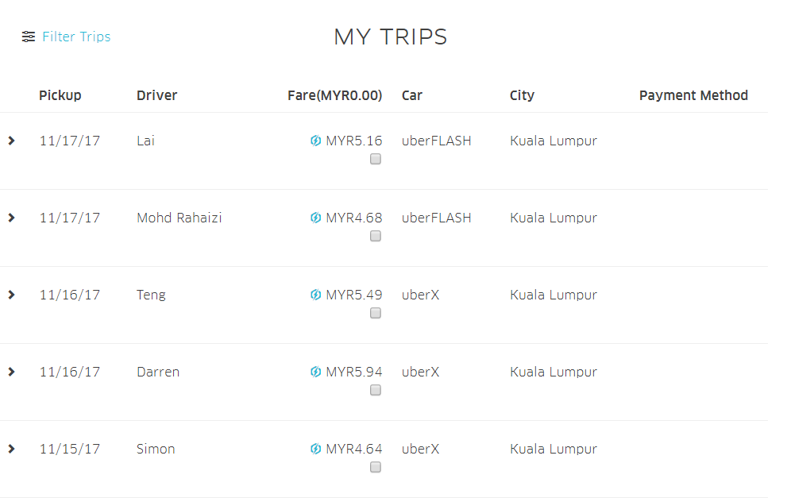
Task: Click the blue icon beside MYR5.49 fare
Action: point(315,295)
